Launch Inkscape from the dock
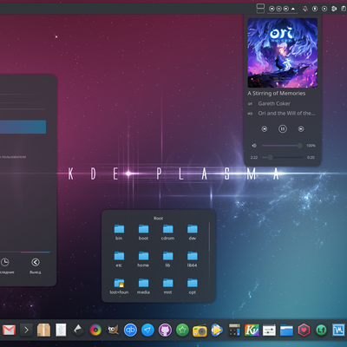 pos(78,330)
